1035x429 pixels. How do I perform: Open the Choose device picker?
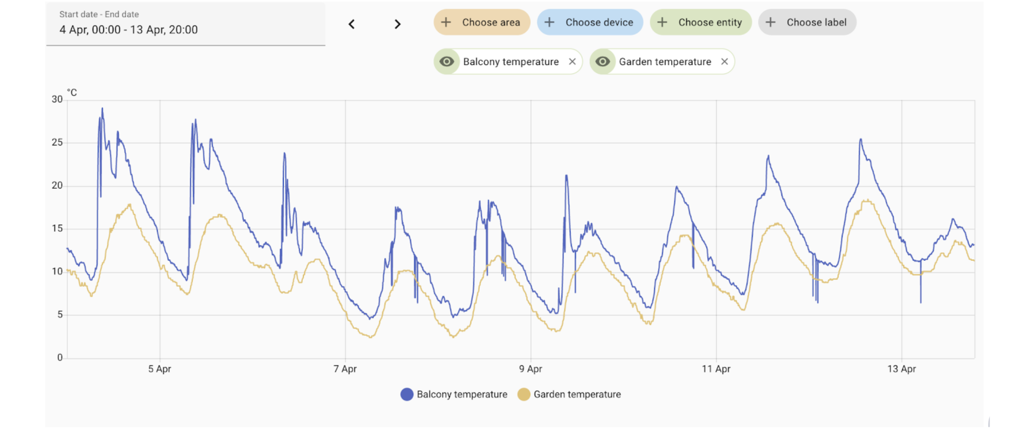(599, 22)
